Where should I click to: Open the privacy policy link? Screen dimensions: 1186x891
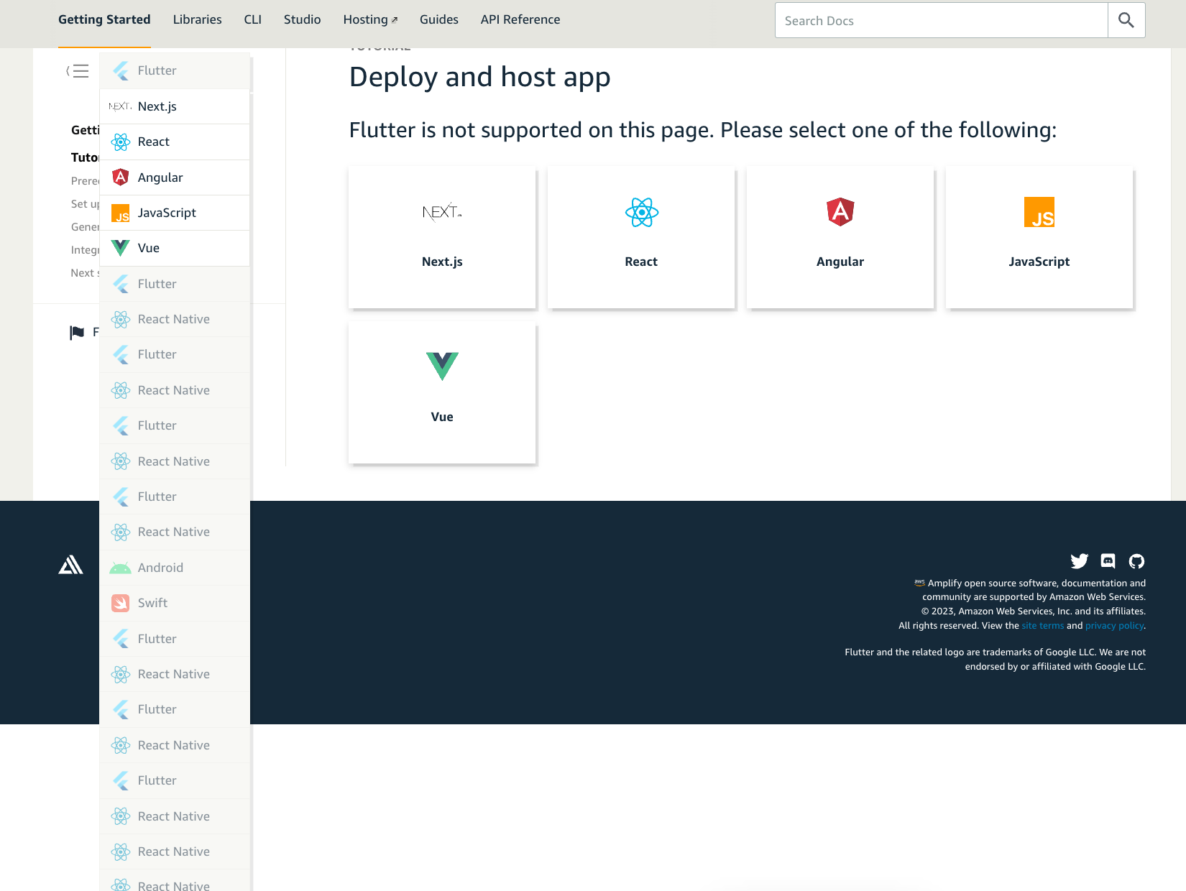(x=1114, y=625)
